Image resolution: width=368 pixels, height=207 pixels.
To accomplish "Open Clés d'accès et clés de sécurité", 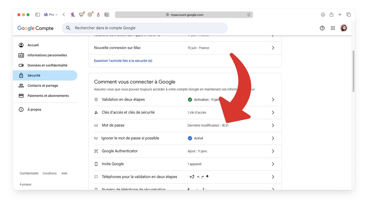I will (x=185, y=113).
